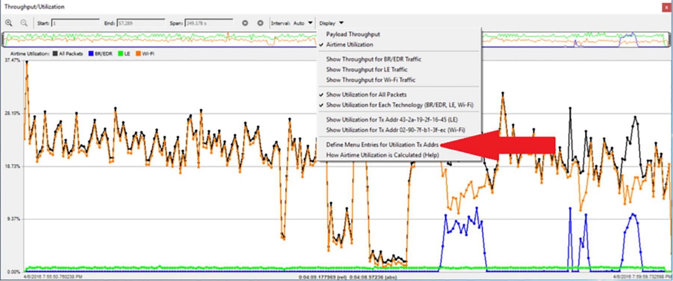
Task: Click the Start value field
Action: click(x=75, y=23)
